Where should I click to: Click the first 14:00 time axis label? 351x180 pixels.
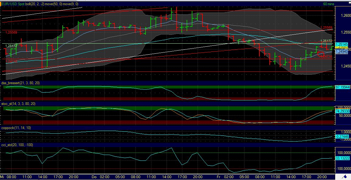(x=42, y=177)
